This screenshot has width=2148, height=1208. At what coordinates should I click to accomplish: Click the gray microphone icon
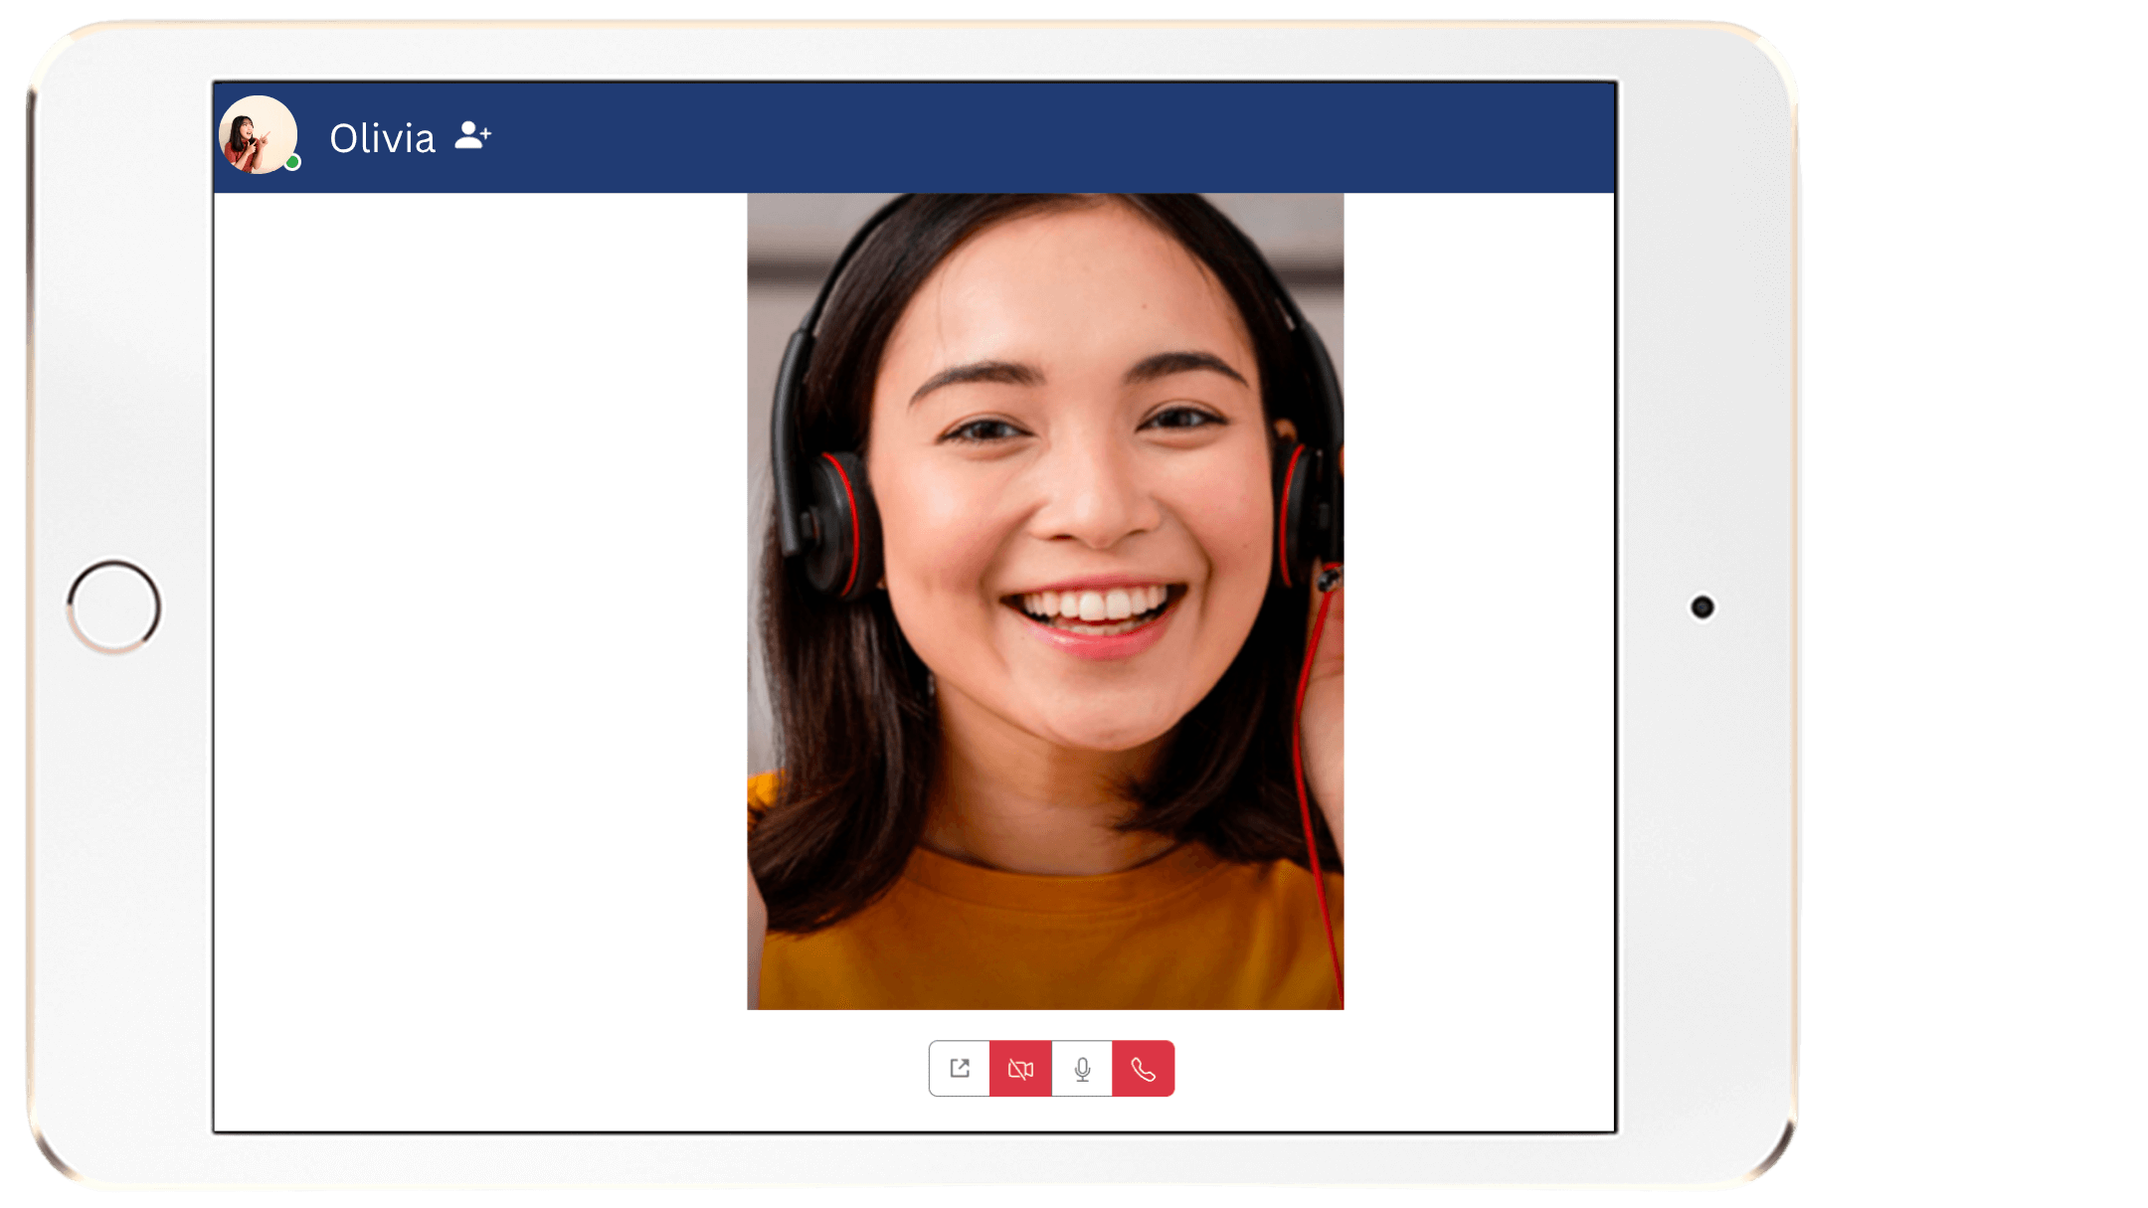click(x=1082, y=1069)
